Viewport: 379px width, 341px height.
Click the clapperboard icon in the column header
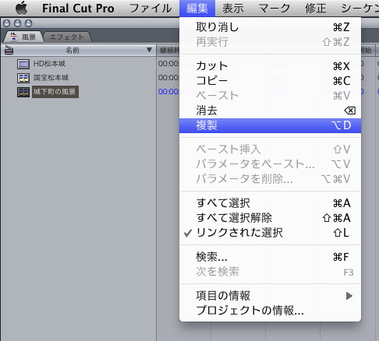(9, 50)
